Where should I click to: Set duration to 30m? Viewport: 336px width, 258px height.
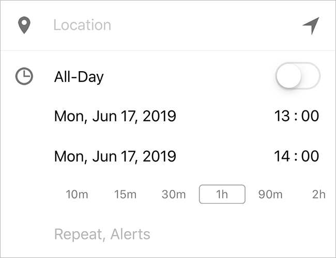[x=173, y=195]
